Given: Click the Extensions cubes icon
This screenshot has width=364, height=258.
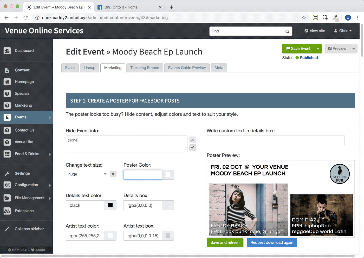Looking at the screenshot, I should point(7,211).
